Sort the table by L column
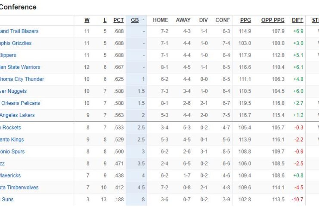 (x=105, y=20)
